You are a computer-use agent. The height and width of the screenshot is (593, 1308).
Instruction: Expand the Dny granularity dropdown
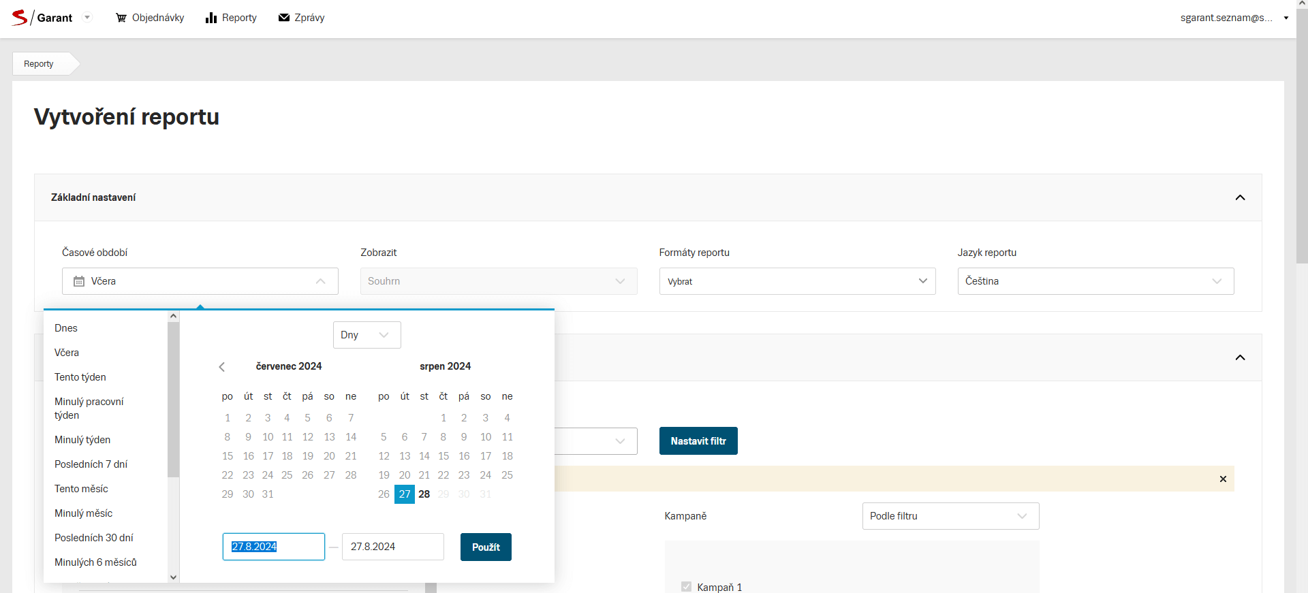point(367,335)
